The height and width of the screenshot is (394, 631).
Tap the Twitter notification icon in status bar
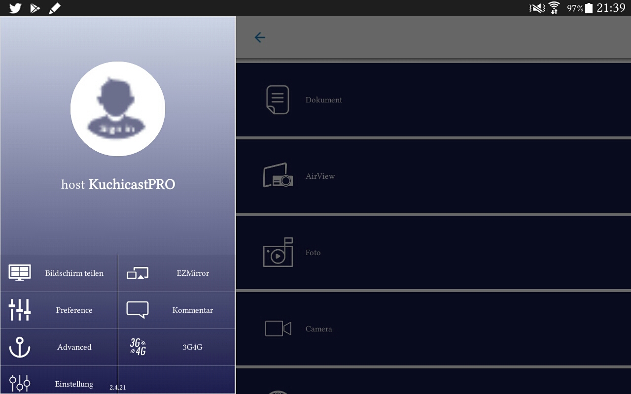click(x=15, y=8)
